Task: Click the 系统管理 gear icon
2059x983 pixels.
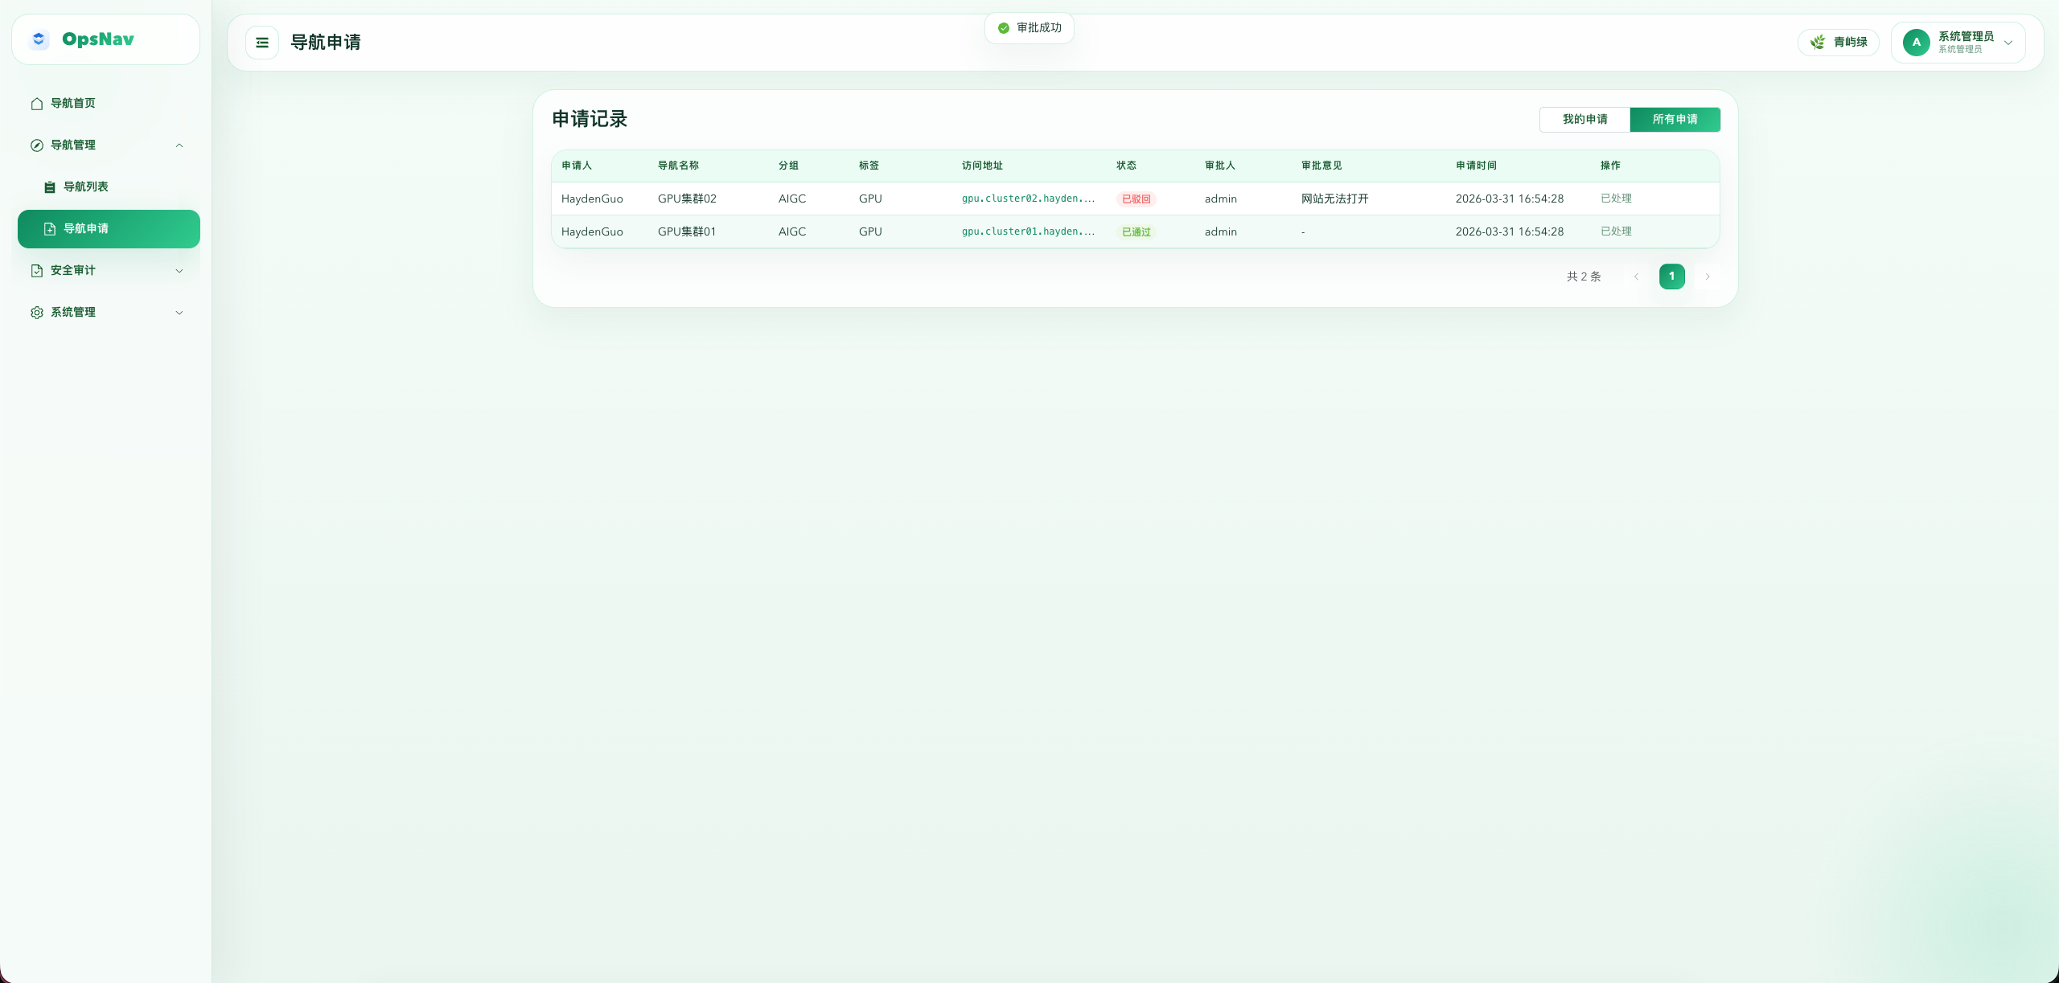Action: pyautogui.click(x=36, y=312)
